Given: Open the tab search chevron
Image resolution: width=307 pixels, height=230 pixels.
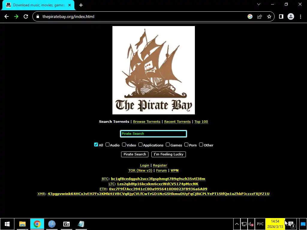Looking at the screenshot, I should [x=259, y=4].
